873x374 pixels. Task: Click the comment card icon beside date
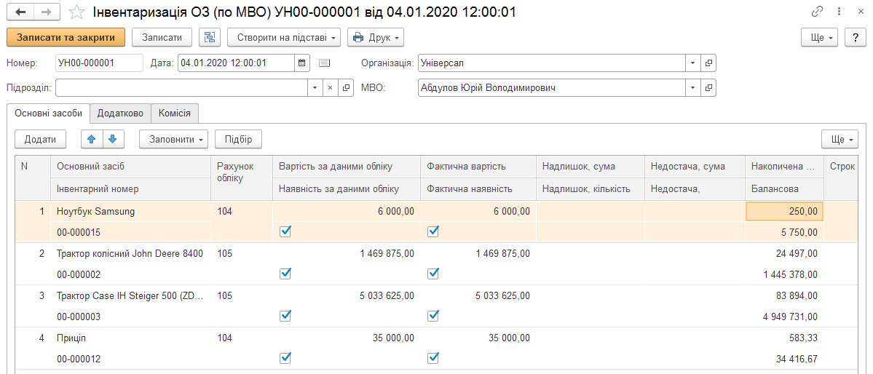[325, 63]
